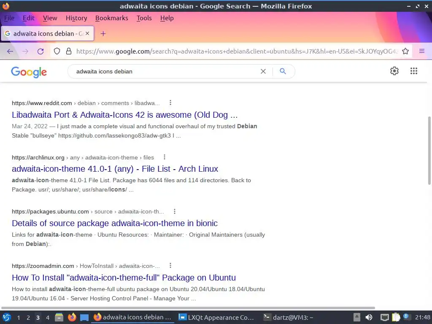Open the File menu
The image size is (432, 324).
9,18
